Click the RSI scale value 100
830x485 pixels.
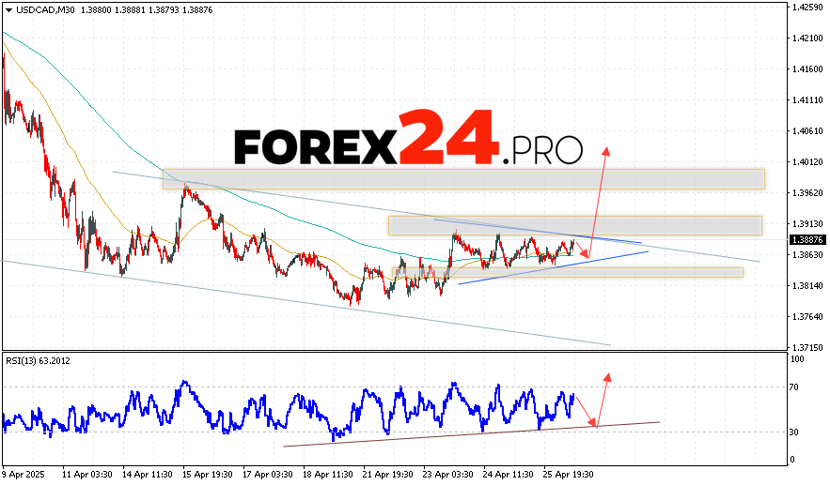797,359
